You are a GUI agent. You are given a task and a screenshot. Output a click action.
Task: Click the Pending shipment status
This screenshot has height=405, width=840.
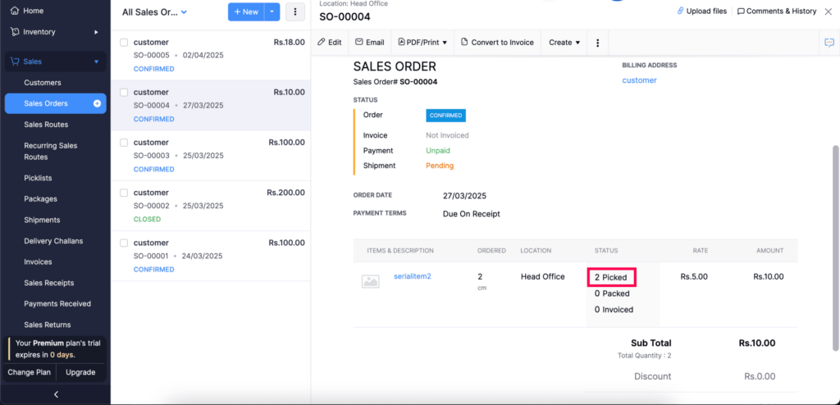coord(440,166)
